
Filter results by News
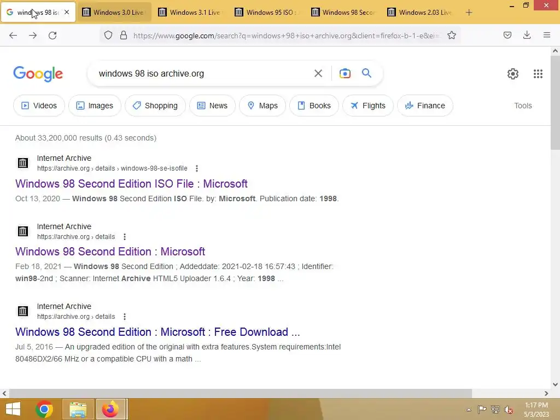[x=213, y=106]
